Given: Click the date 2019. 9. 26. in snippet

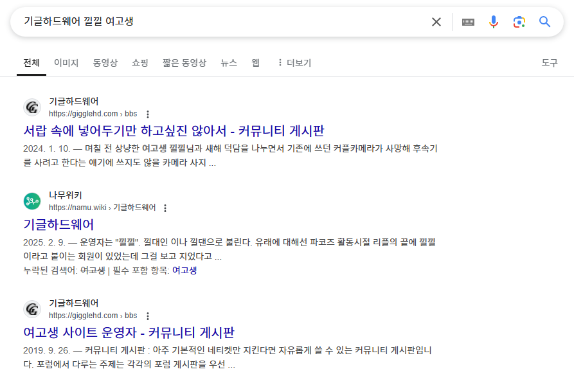Looking at the screenshot, I should (46, 350).
